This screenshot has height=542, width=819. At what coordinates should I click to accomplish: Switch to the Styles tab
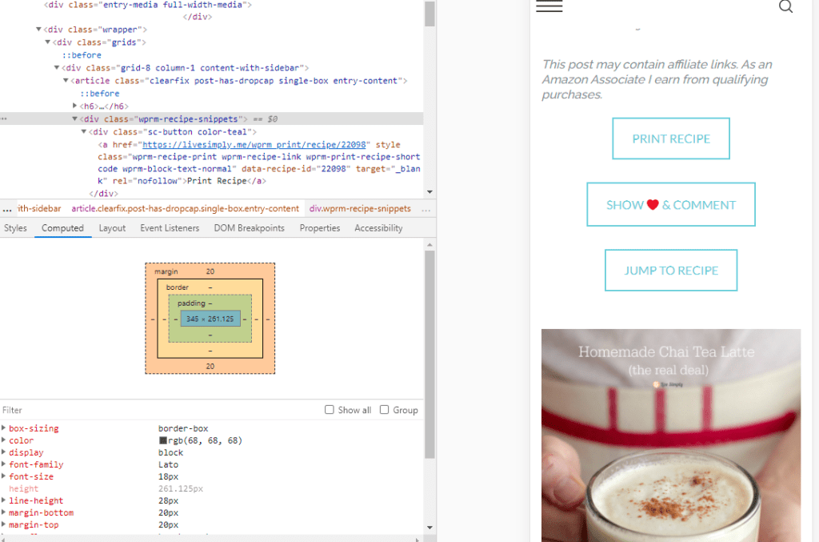[x=15, y=228]
